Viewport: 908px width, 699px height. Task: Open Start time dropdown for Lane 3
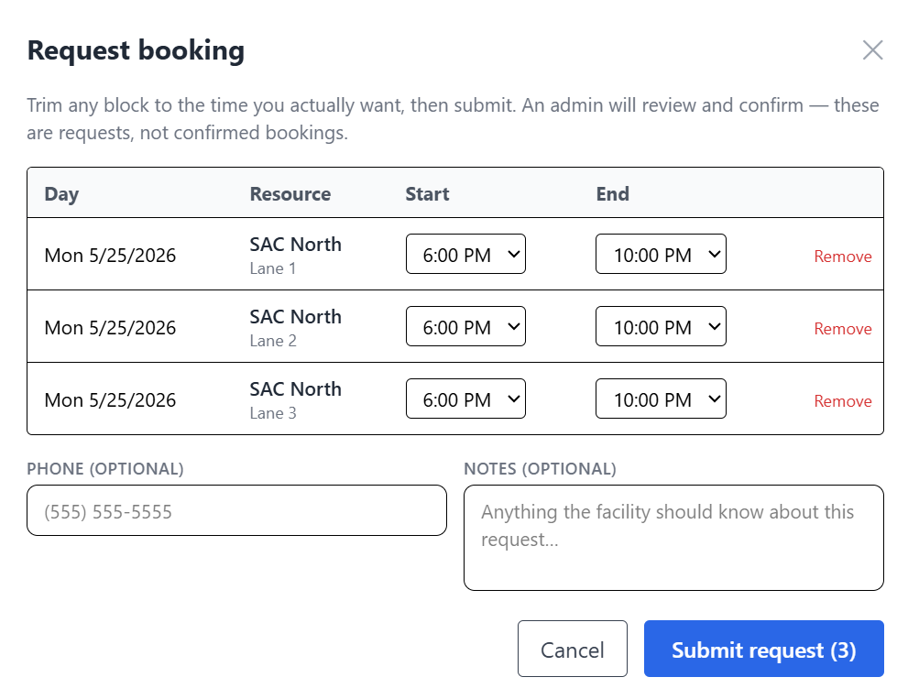pyautogui.click(x=465, y=399)
